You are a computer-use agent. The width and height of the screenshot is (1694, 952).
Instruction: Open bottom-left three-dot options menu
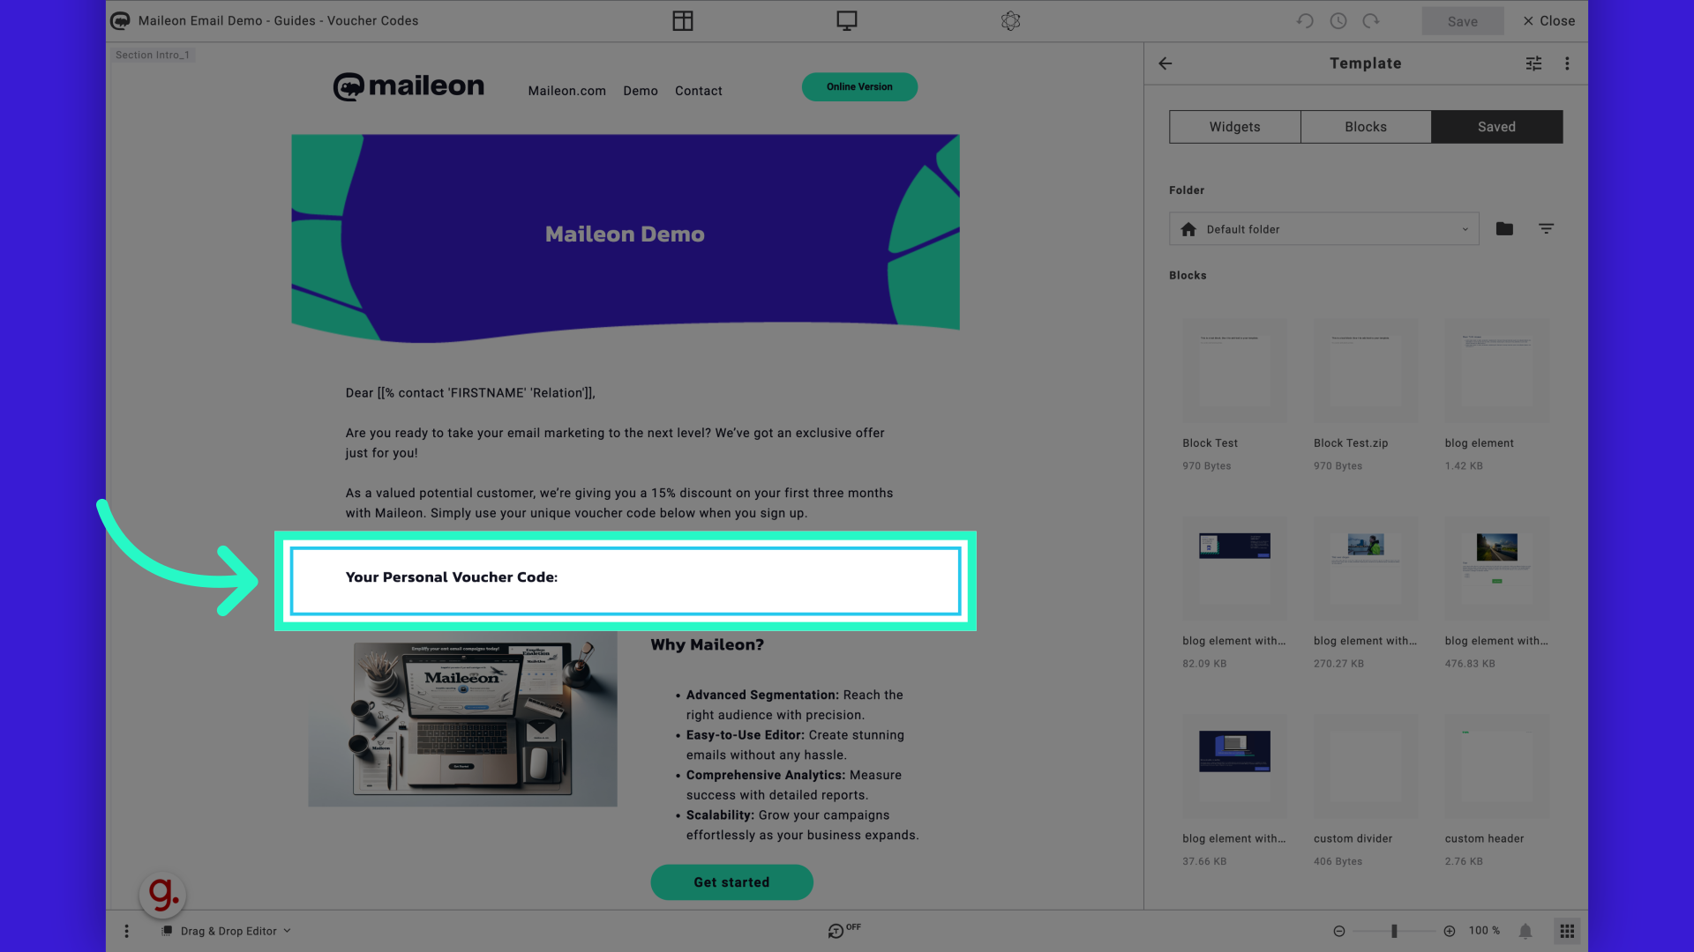click(x=126, y=931)
